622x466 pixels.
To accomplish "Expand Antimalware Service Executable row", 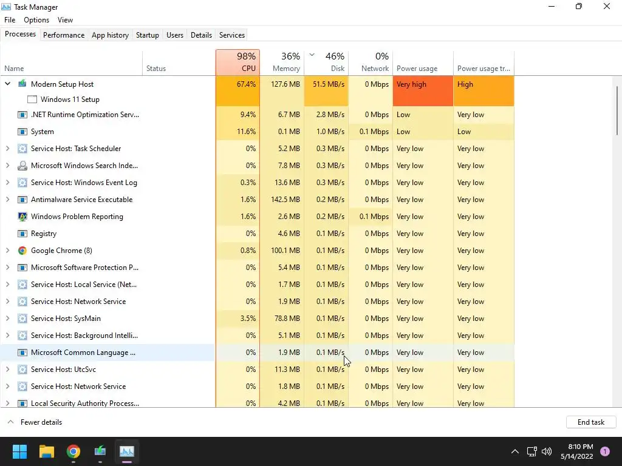I will [x=7, y=200].
